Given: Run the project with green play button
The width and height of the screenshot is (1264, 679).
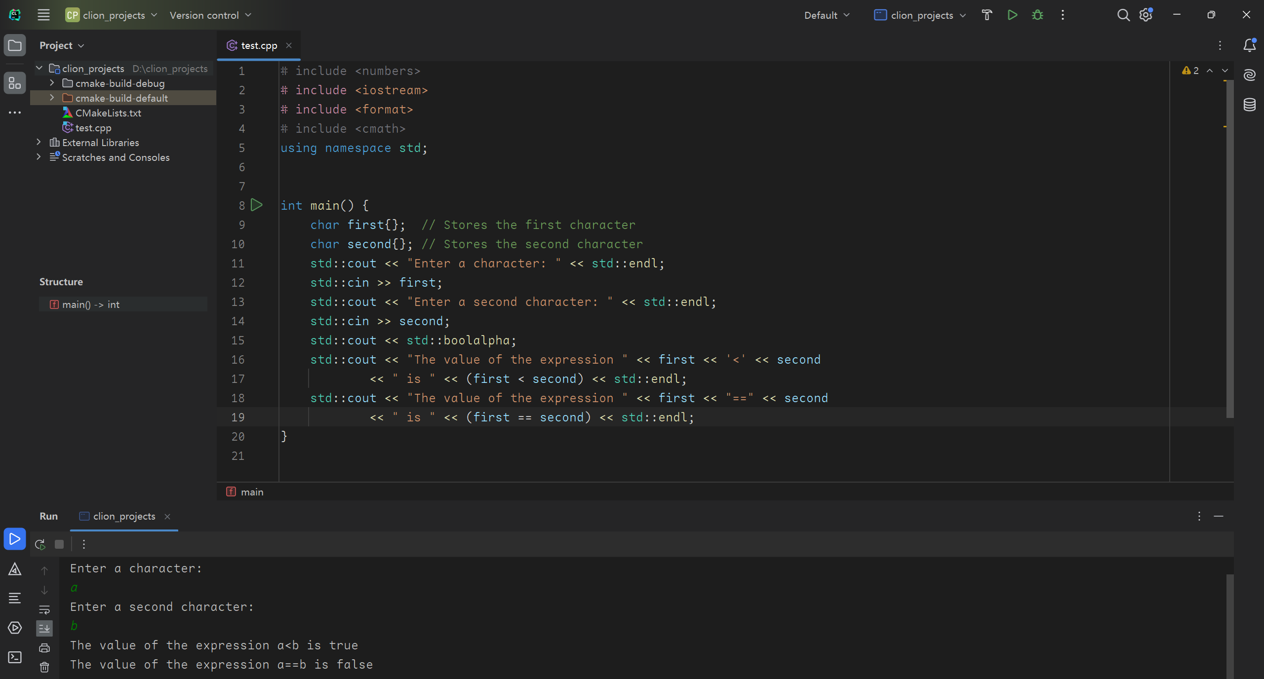Looking at the screenshot, I should tap(1012, 15).
